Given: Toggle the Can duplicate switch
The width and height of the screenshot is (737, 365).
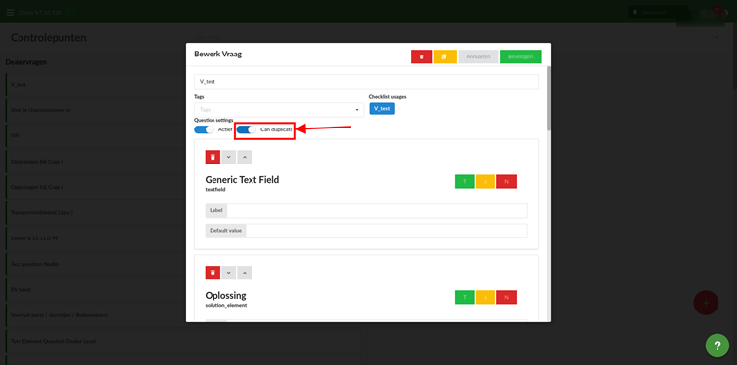Looking at the screenshot, I should click(x=247, y=129).
